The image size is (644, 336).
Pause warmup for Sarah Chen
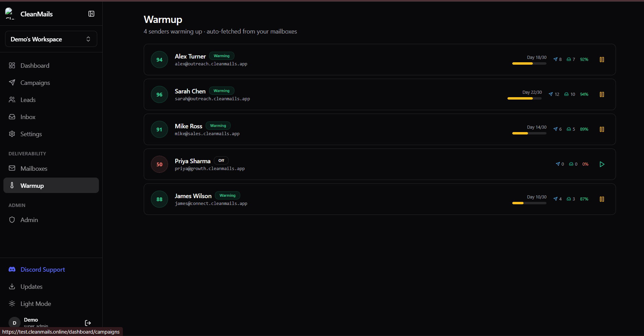pyautogui.click(x=602, y=94)
